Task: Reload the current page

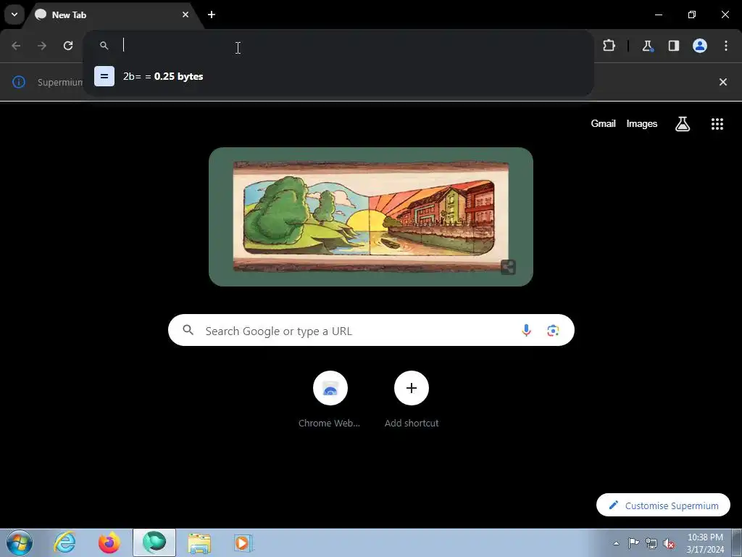Action: 68,46
